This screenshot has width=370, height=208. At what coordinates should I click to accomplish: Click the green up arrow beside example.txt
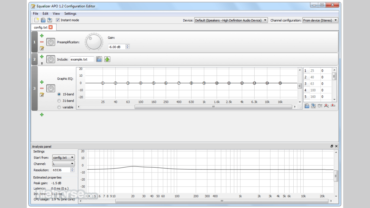pyautogui.click(x=107, y=59)
